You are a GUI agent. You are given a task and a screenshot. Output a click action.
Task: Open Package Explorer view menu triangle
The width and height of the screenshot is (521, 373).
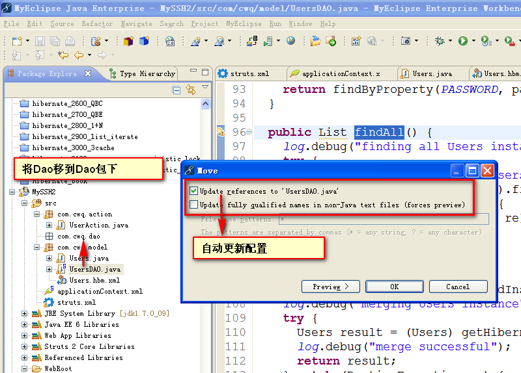[205, 87]
